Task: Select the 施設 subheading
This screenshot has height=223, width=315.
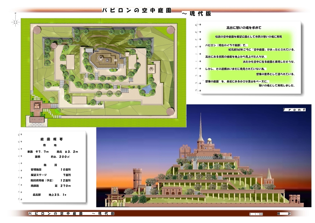Action: (50, 165)
